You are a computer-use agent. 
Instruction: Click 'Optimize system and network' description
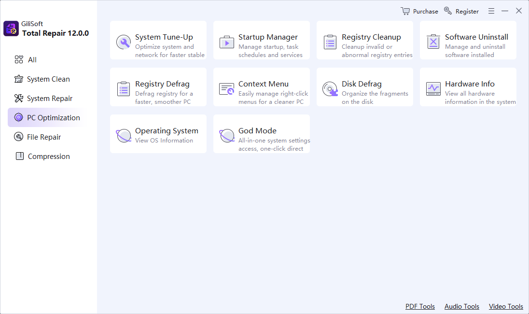tap(170, 51)
